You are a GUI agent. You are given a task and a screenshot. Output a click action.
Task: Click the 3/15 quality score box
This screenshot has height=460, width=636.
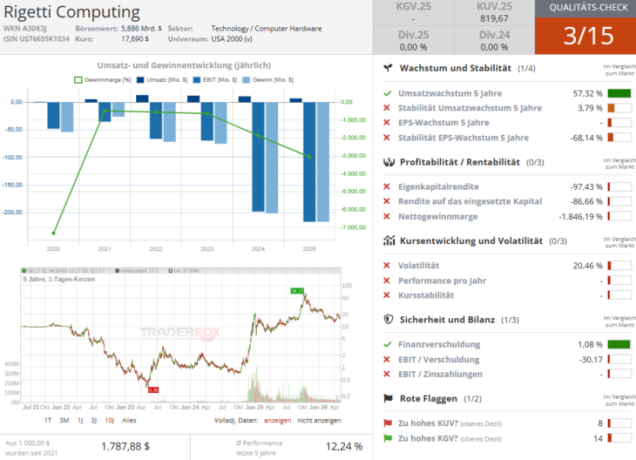[585, 36]
